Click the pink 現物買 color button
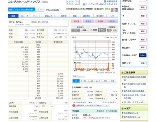This screenshot has height=122, width=156. [76, 21]
